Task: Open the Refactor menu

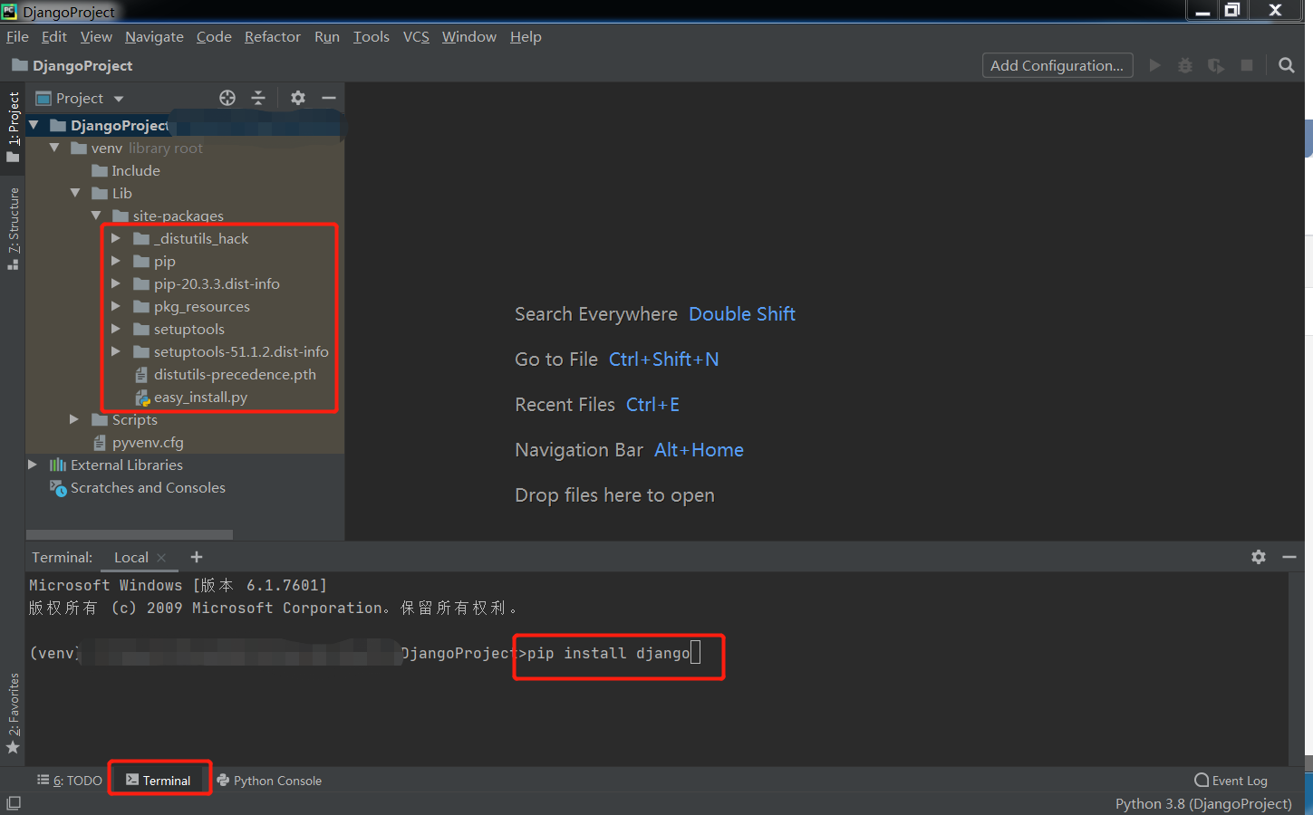Action: pos(272,36)
